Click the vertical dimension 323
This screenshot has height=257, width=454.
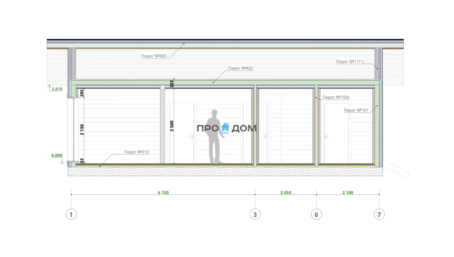tap(172, 84)
